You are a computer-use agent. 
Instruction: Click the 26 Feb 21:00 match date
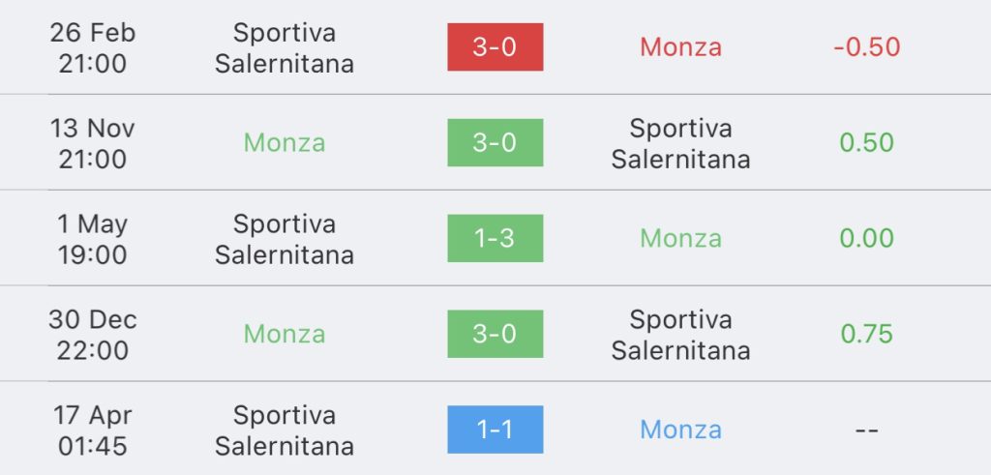[92, 48]
